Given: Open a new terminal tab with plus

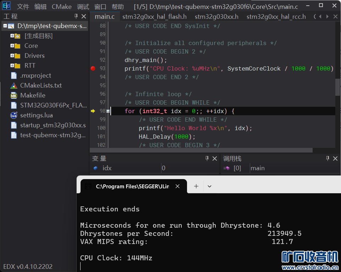Looking at the screenshot, I should pyautogui.click(x=196, y=186).
